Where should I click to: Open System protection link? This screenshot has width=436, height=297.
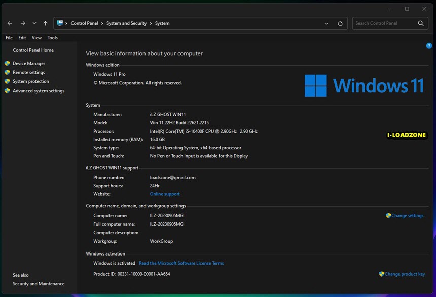coord(30,81)
